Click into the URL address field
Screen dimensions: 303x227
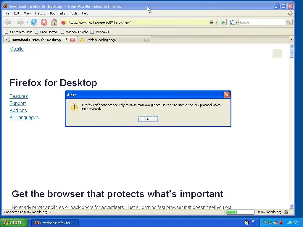(x=137, y=22)
